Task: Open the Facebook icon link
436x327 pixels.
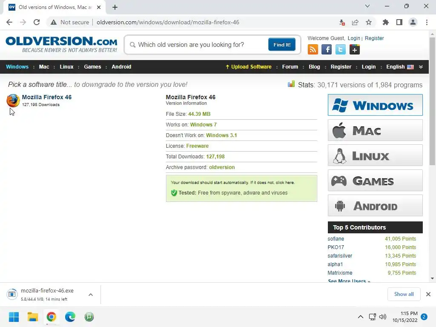Action: 327,50
